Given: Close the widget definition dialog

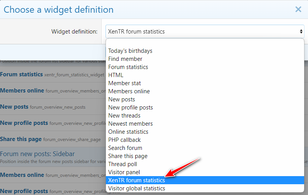Looking at the screenshot, I should click(298, 9).
